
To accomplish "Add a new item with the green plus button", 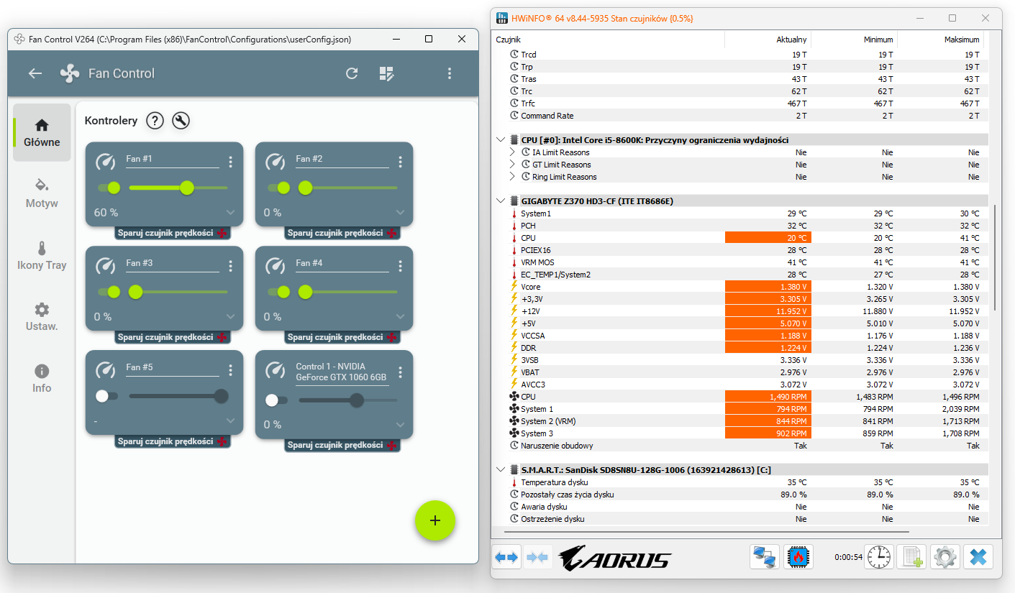I will tap(435, 520).
